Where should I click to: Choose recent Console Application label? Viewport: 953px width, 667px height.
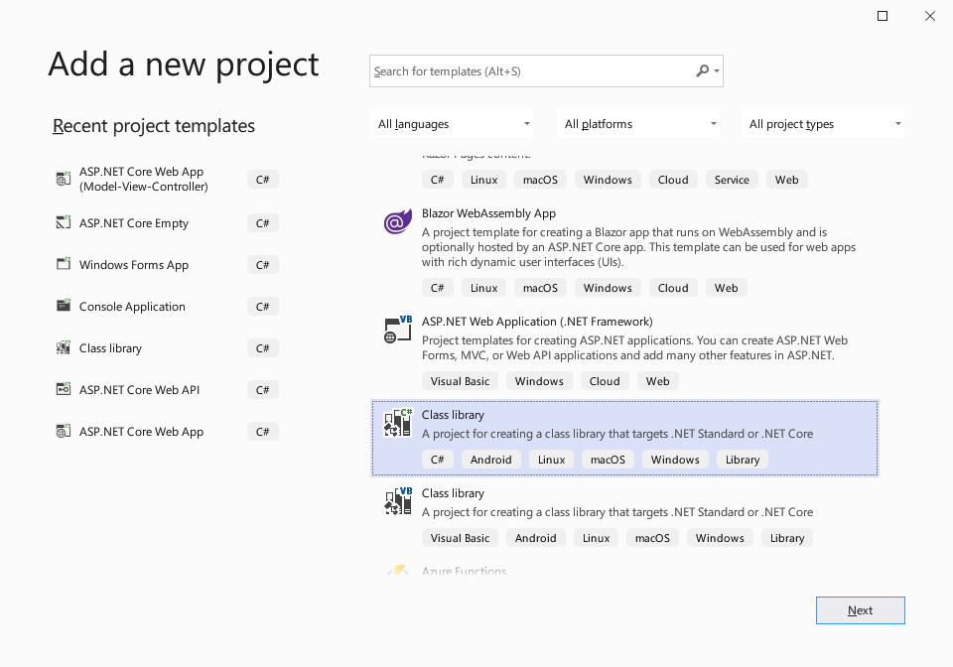click(x=132, y=306)
